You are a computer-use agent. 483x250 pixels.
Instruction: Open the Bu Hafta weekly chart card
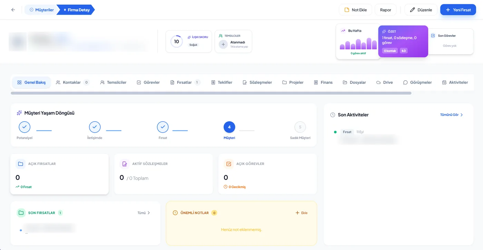tap(358, 42)
